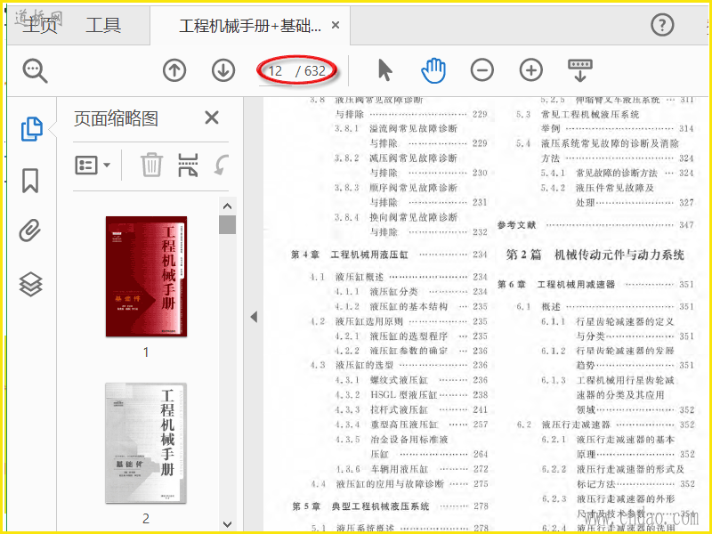Switch to the 工具 tab
The width and height of the screenshot is (712, 534).
point(103,26)
